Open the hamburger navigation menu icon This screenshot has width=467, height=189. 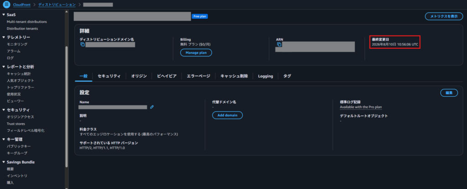click(6, 5)
